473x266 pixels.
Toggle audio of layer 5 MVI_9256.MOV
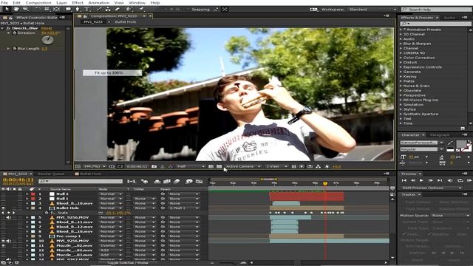point(8,217)
